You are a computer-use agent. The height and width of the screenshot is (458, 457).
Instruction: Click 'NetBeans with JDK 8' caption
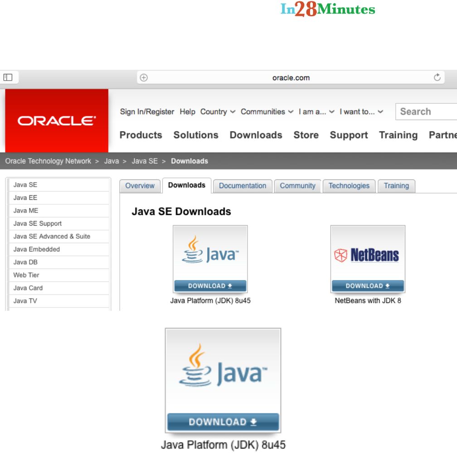pos(368,300)
